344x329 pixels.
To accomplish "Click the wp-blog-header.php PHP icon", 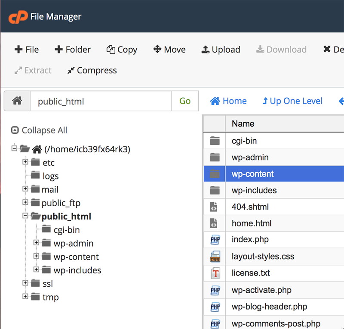I will [215, 307].
